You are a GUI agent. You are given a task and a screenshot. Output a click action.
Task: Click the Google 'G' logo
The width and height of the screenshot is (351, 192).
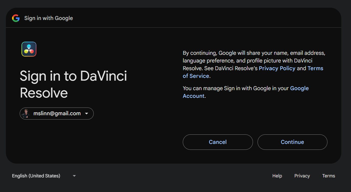[16, 18]
